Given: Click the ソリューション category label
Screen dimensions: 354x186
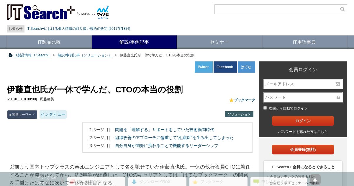Looking at the screenshot, I should [239, 114].
